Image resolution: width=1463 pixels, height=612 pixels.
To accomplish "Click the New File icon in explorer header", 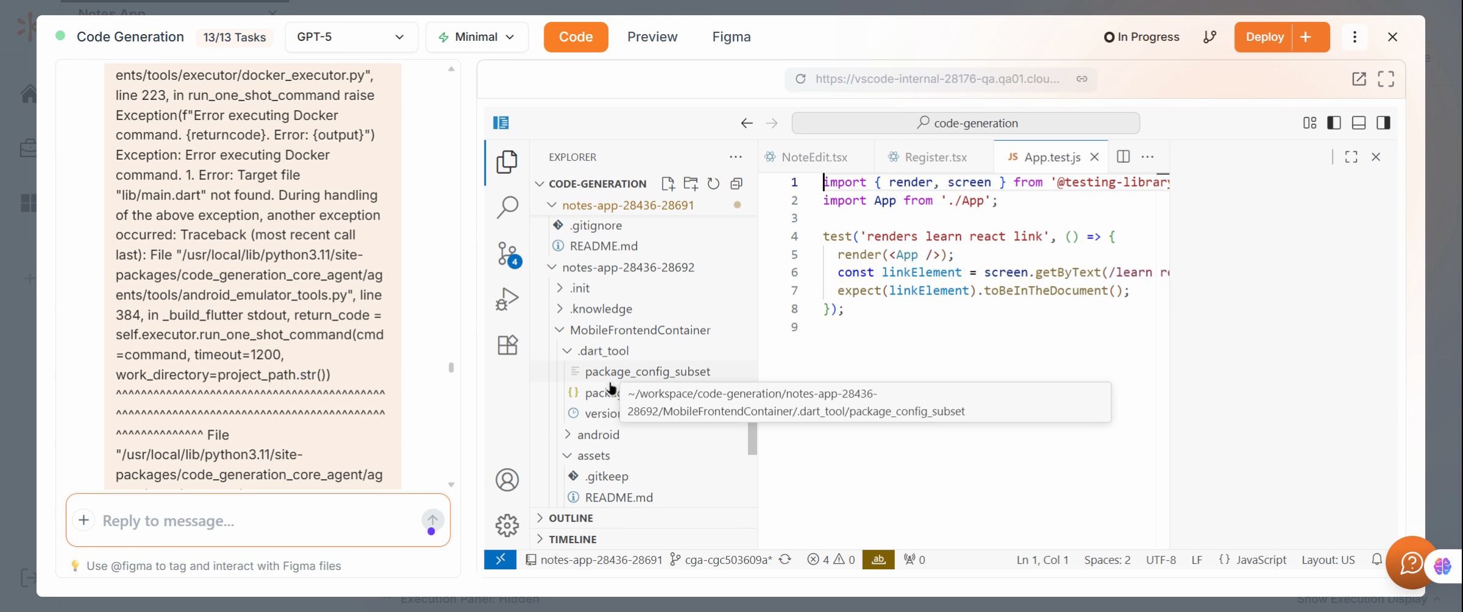I will 667,183.
